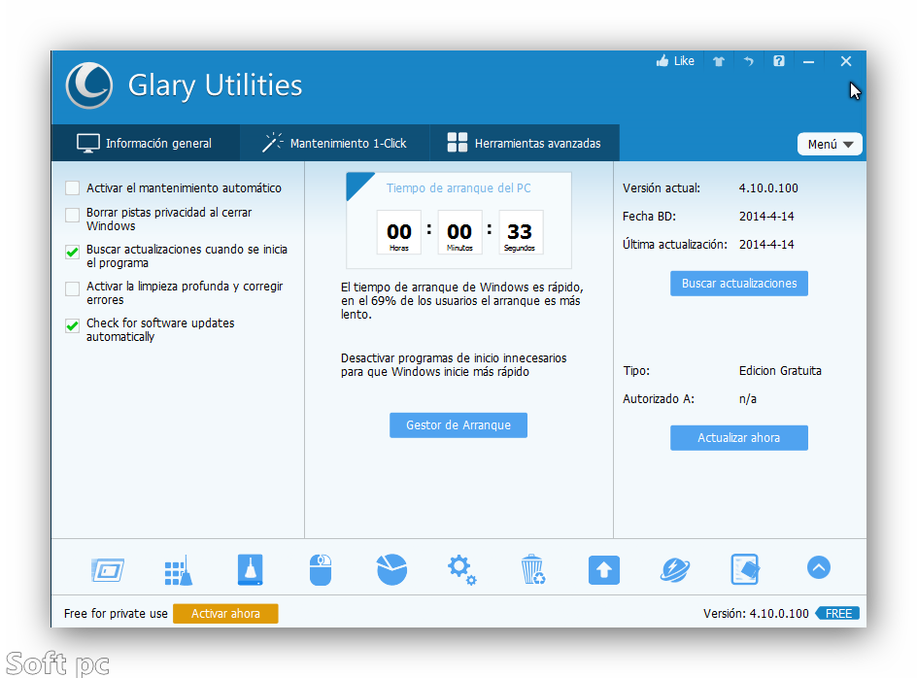The width and height of the screenshot is (917, 678).
Task: Minimize the Glary Utilities window
Action: [x=809, y=61]
